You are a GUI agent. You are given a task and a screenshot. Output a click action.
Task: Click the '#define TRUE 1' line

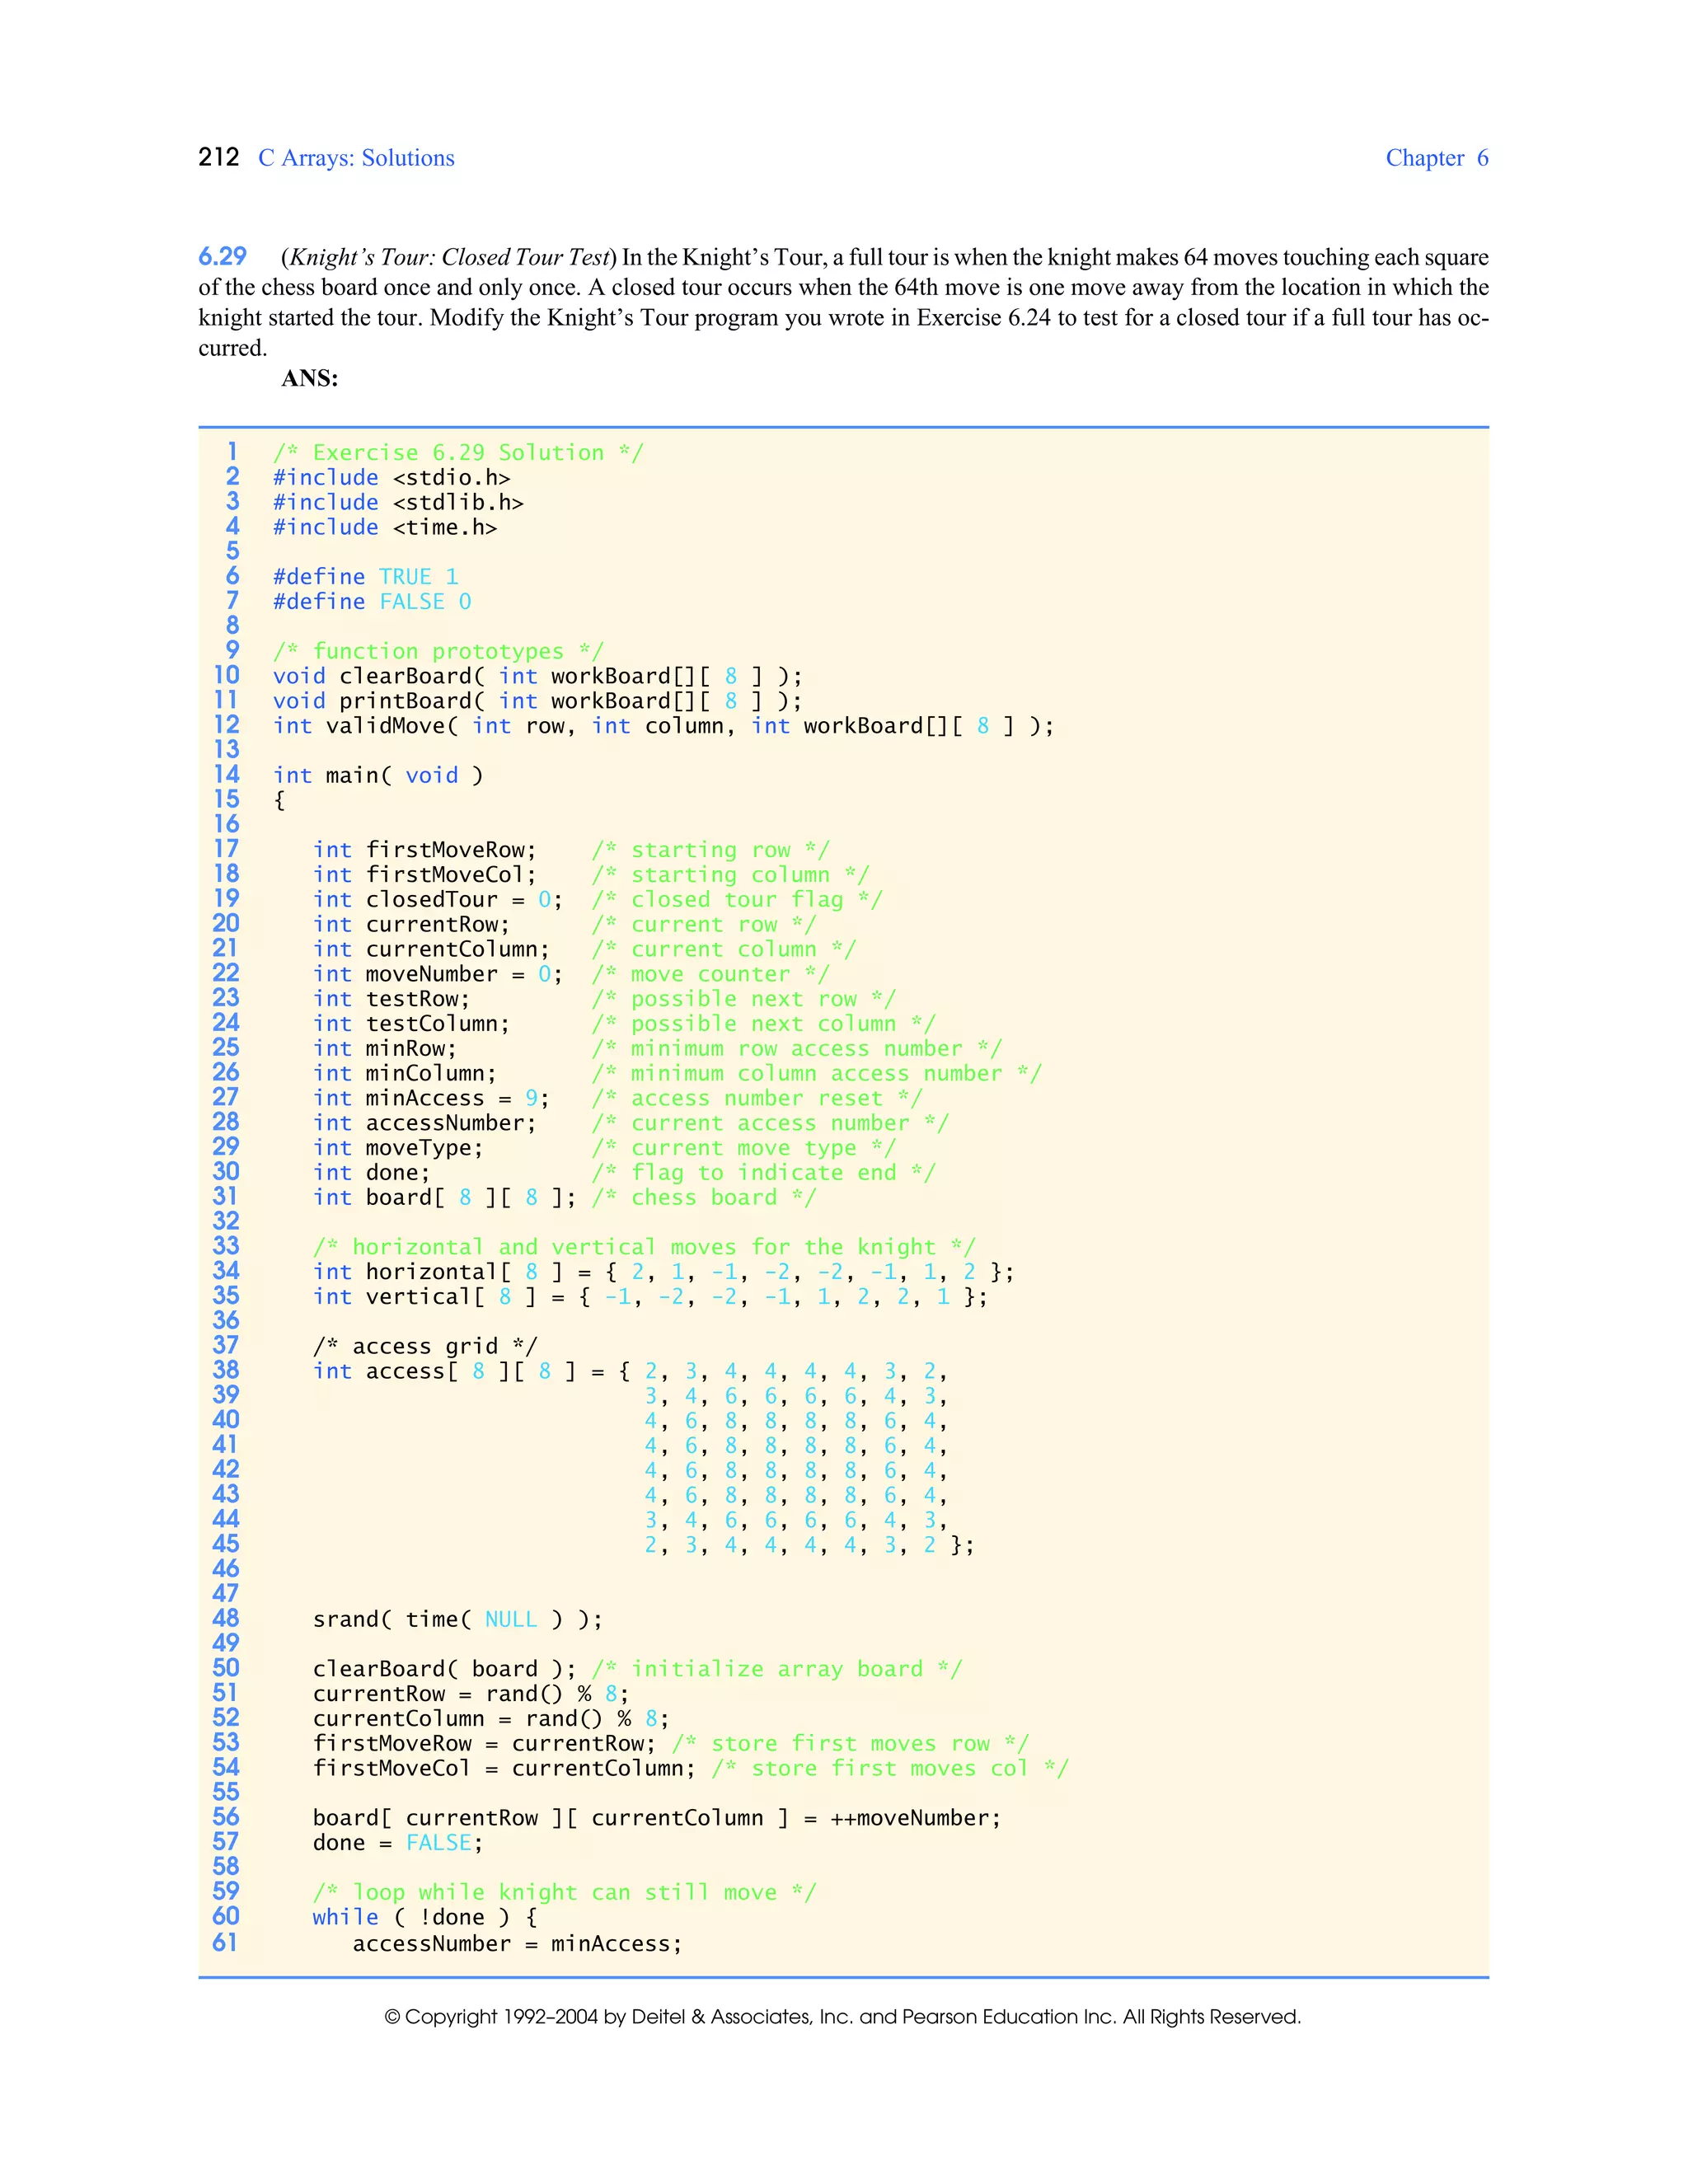(365, 577)
